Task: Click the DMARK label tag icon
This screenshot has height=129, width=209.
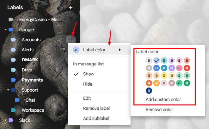Action: [x=14, y=60]
